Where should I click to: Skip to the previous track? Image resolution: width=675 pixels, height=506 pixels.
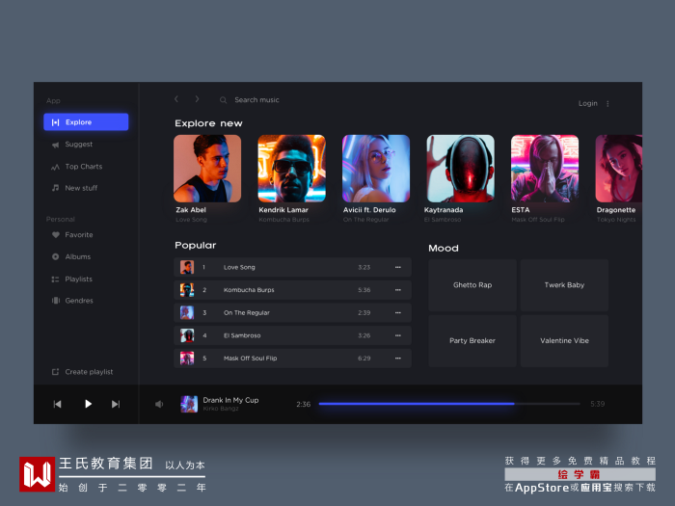57,404
